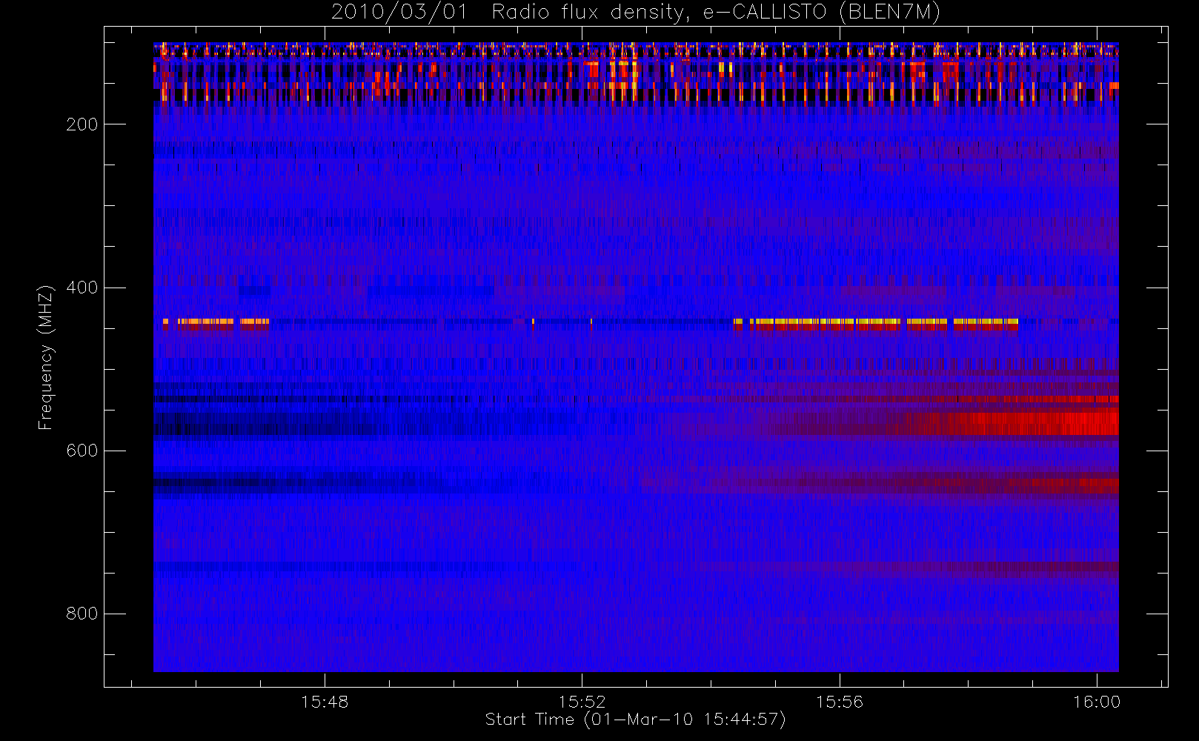Click the plot title '2010/03/01 Radio flux density, e-CALLISTO (BLEN7M)'
The height and width of the screenshot is (741, 1199).
point(636,13)
